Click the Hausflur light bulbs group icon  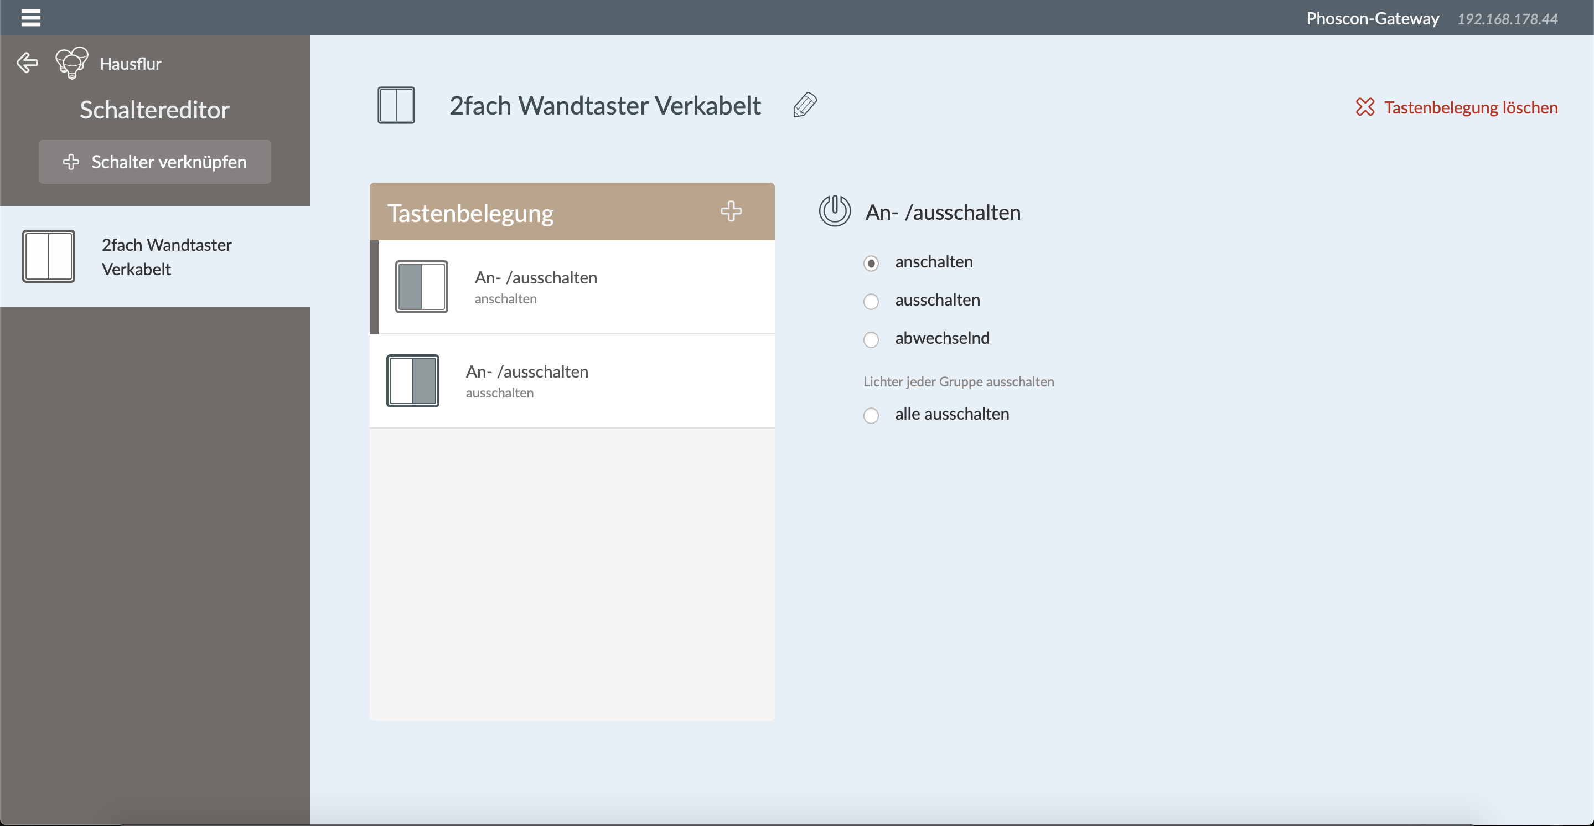(x=72, y=63)
